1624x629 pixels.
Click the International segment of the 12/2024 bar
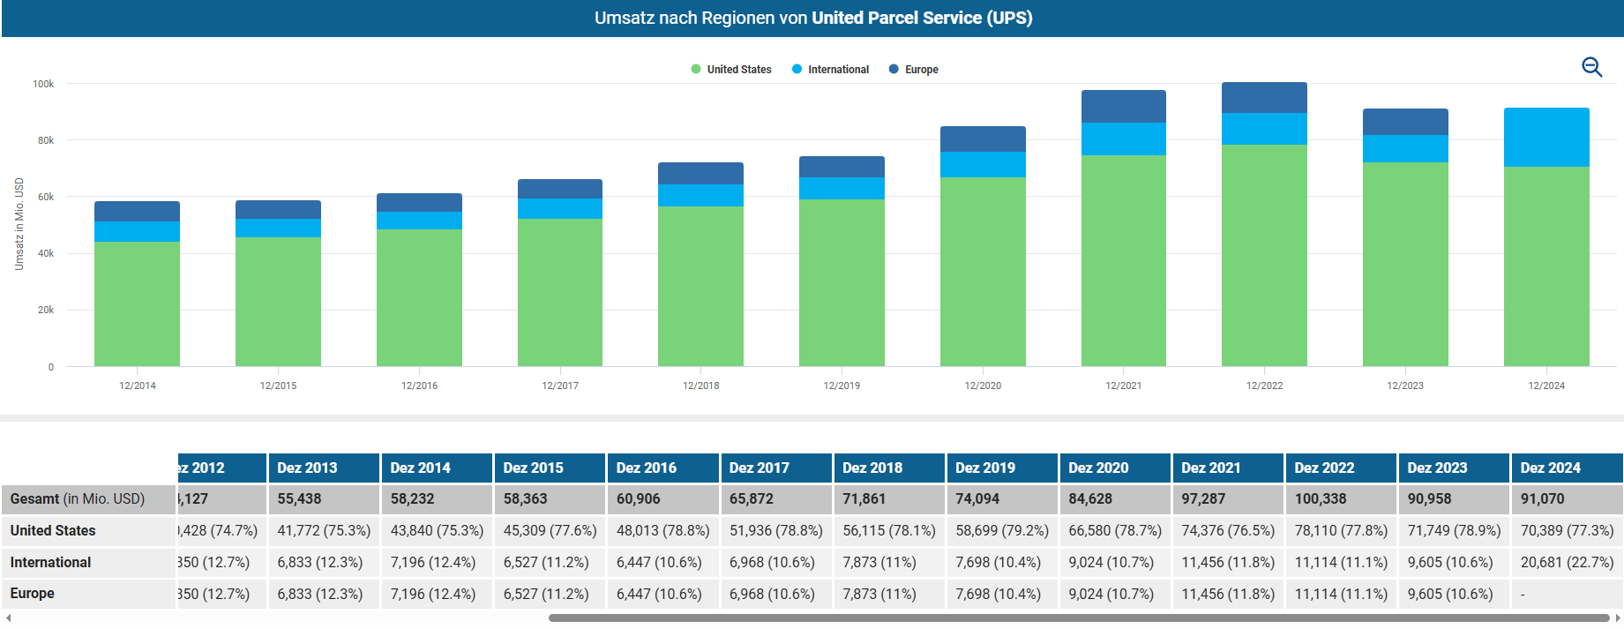(x=1546, y=138)
